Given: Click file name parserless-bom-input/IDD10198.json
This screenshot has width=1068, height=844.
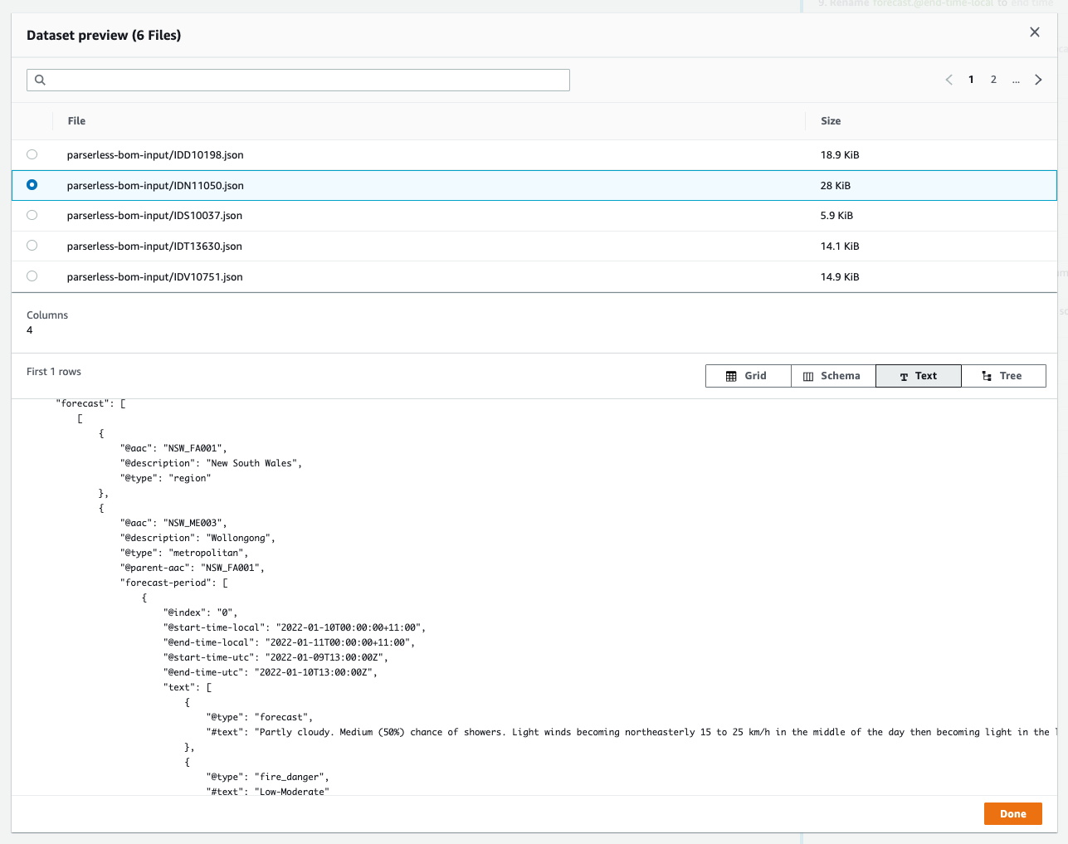Looking at the screenshot, I should [x=155, y=155].
